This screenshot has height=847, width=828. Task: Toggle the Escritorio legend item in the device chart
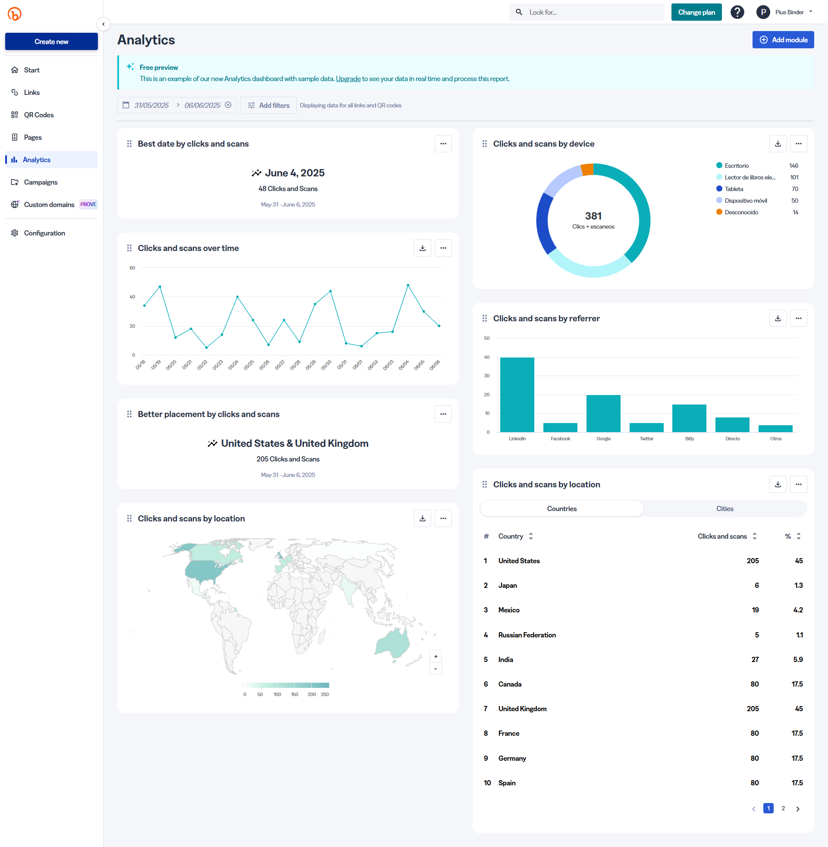pos(736,166)
